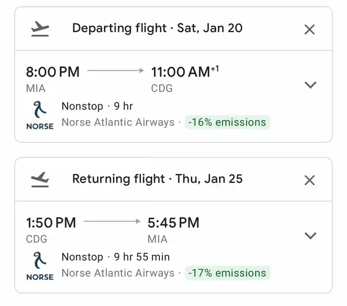Click the 11:00 AM arrival time at CDG
Screen dimensions: 347x306
(x=185, y=71)
